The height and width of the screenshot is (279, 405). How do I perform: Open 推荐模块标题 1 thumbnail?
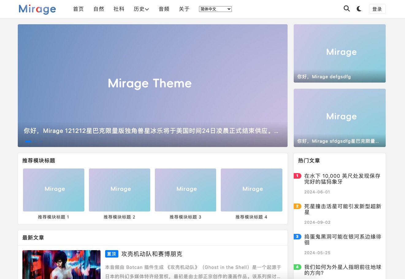[x=54, y=190]
